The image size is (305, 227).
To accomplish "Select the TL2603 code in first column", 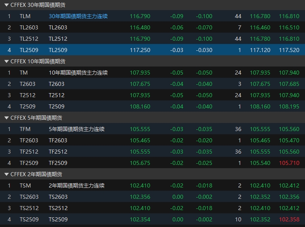I will coord(29,27).
